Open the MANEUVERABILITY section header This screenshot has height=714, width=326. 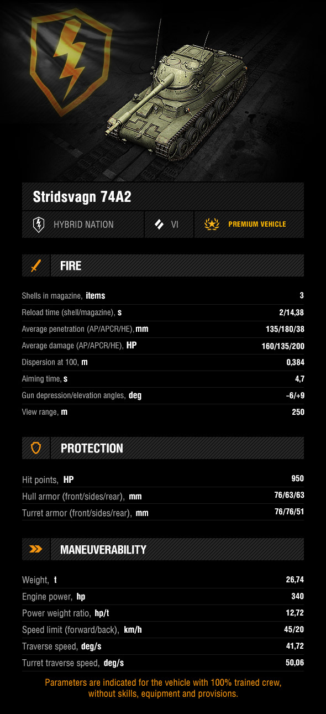163,549
